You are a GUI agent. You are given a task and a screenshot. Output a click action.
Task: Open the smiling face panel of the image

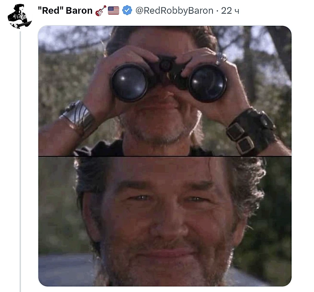click(165, 221)
